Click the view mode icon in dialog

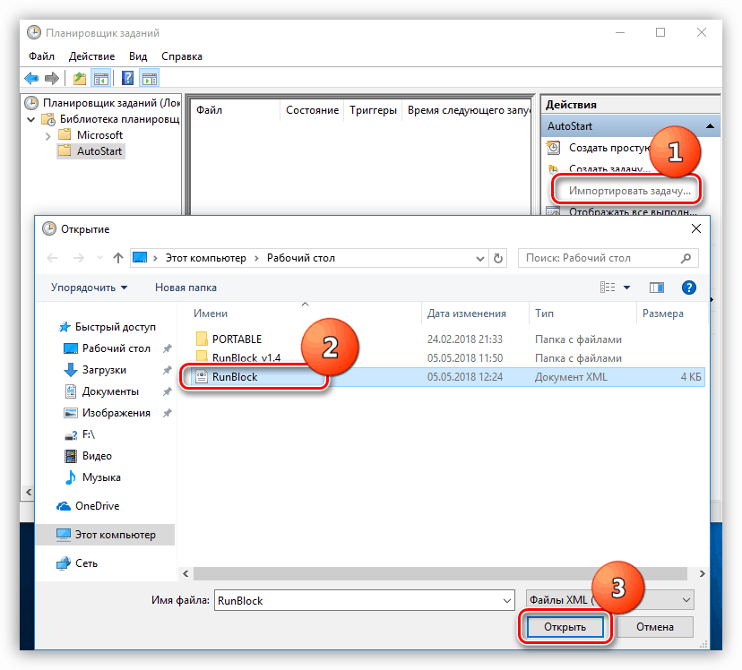(x=608, y=287)
